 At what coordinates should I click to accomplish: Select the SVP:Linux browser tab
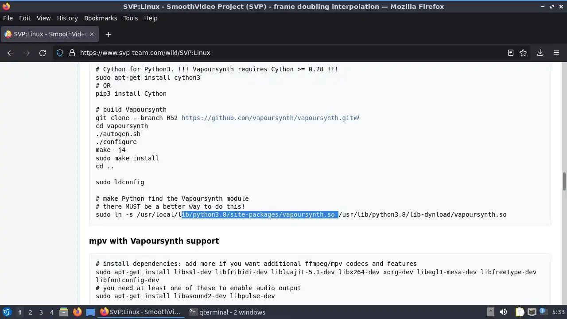tap(50, 34)
